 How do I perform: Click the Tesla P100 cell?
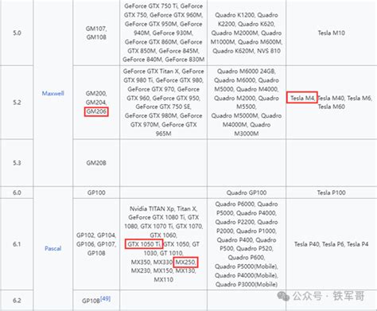pos(332,192)
